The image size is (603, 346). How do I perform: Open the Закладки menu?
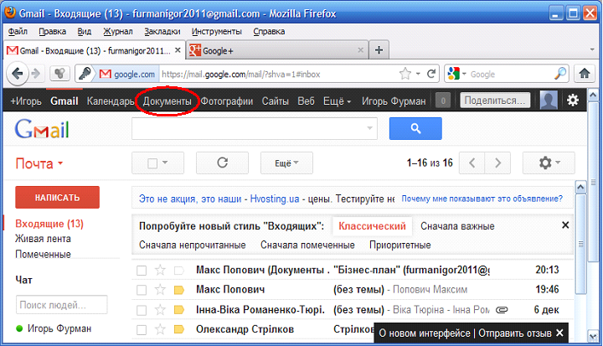162,32
